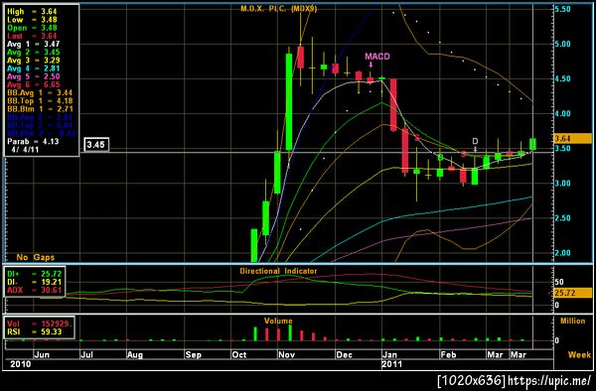
Task: Pick the dark blue BB.Btm 2 row
Action: click(41, 133)
